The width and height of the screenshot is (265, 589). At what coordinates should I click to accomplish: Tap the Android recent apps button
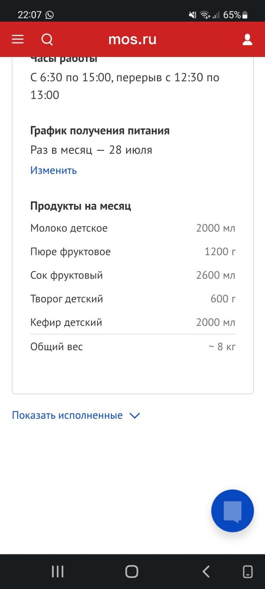point(58,571)
